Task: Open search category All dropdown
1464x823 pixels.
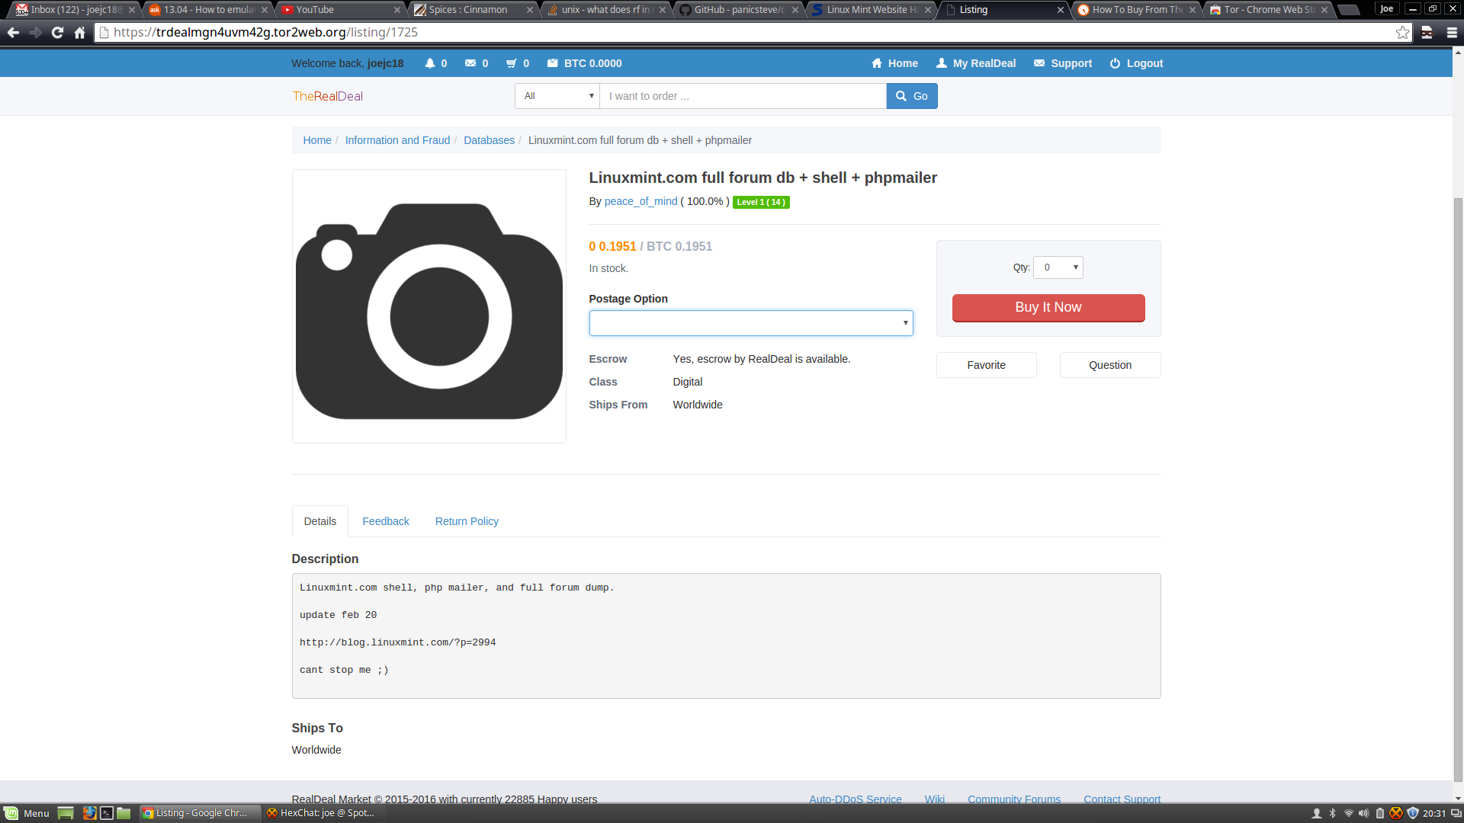Action: tap(557, 96)
